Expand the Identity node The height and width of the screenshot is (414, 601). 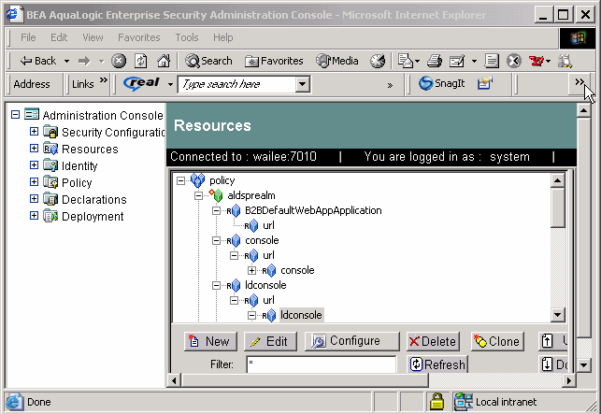point(34,165)
